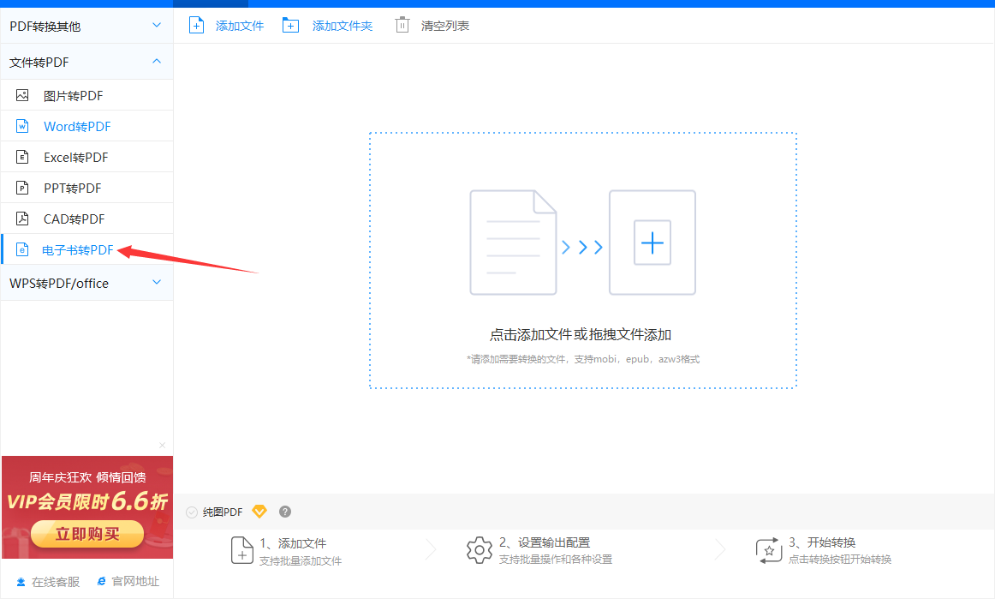Click the step 2 settings gear icon
This screenshot has height=599, width=995.
point(480,549)
